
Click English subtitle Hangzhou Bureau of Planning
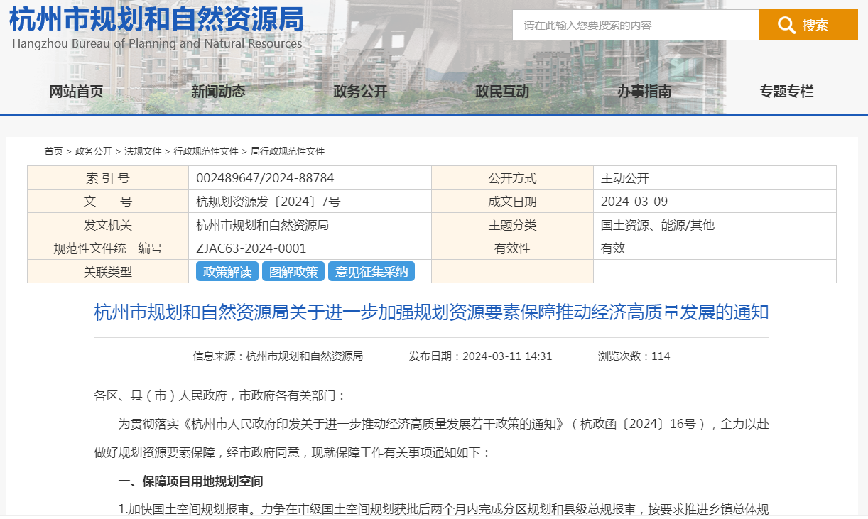[157, 44]
